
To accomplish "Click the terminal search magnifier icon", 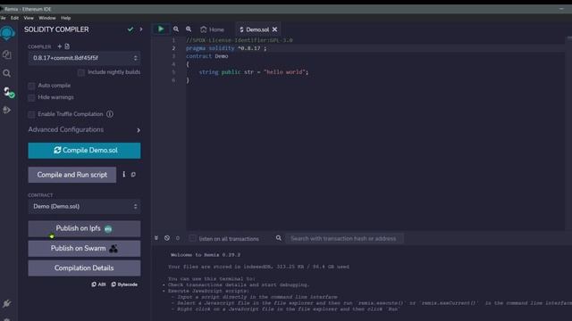I will 279,238.
